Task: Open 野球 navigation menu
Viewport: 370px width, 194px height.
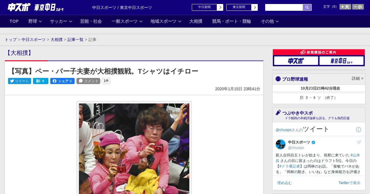Action: click(x=33, y=21)
